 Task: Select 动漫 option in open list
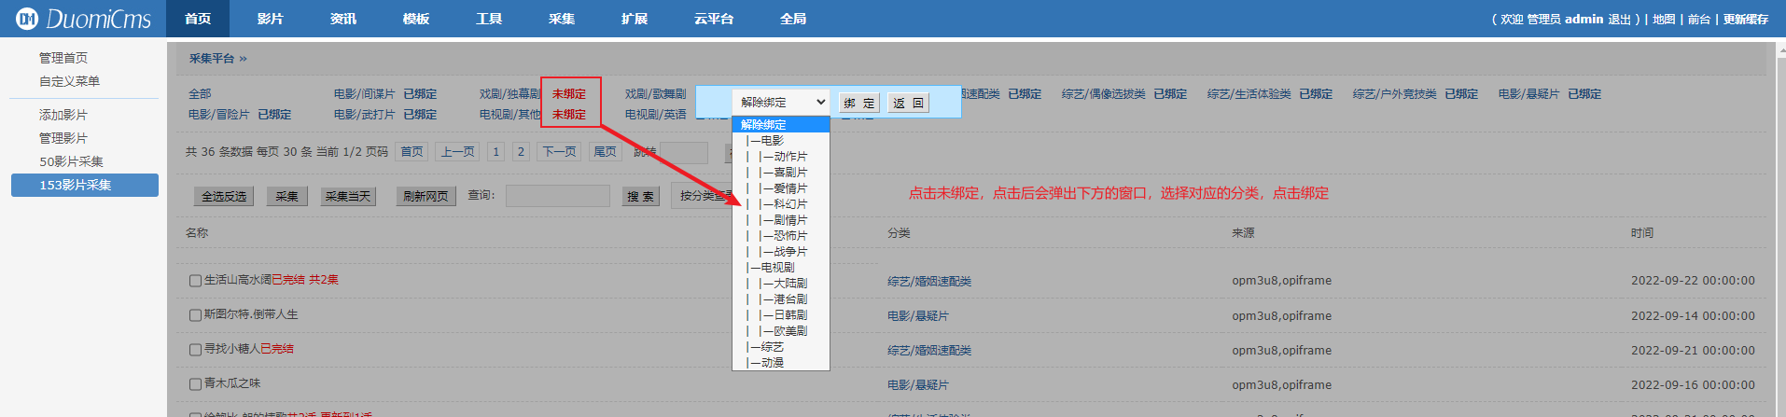click(x=772, y=363)
